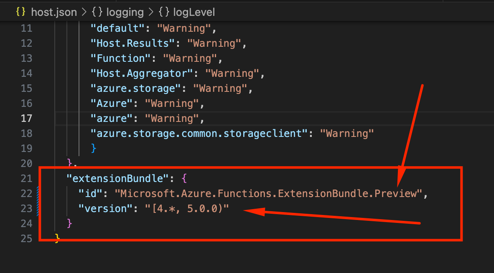This screenshot has width=494, height=273.
Task: Click the host.json breadcrumb file icon
Action: [x=21, y=12]
